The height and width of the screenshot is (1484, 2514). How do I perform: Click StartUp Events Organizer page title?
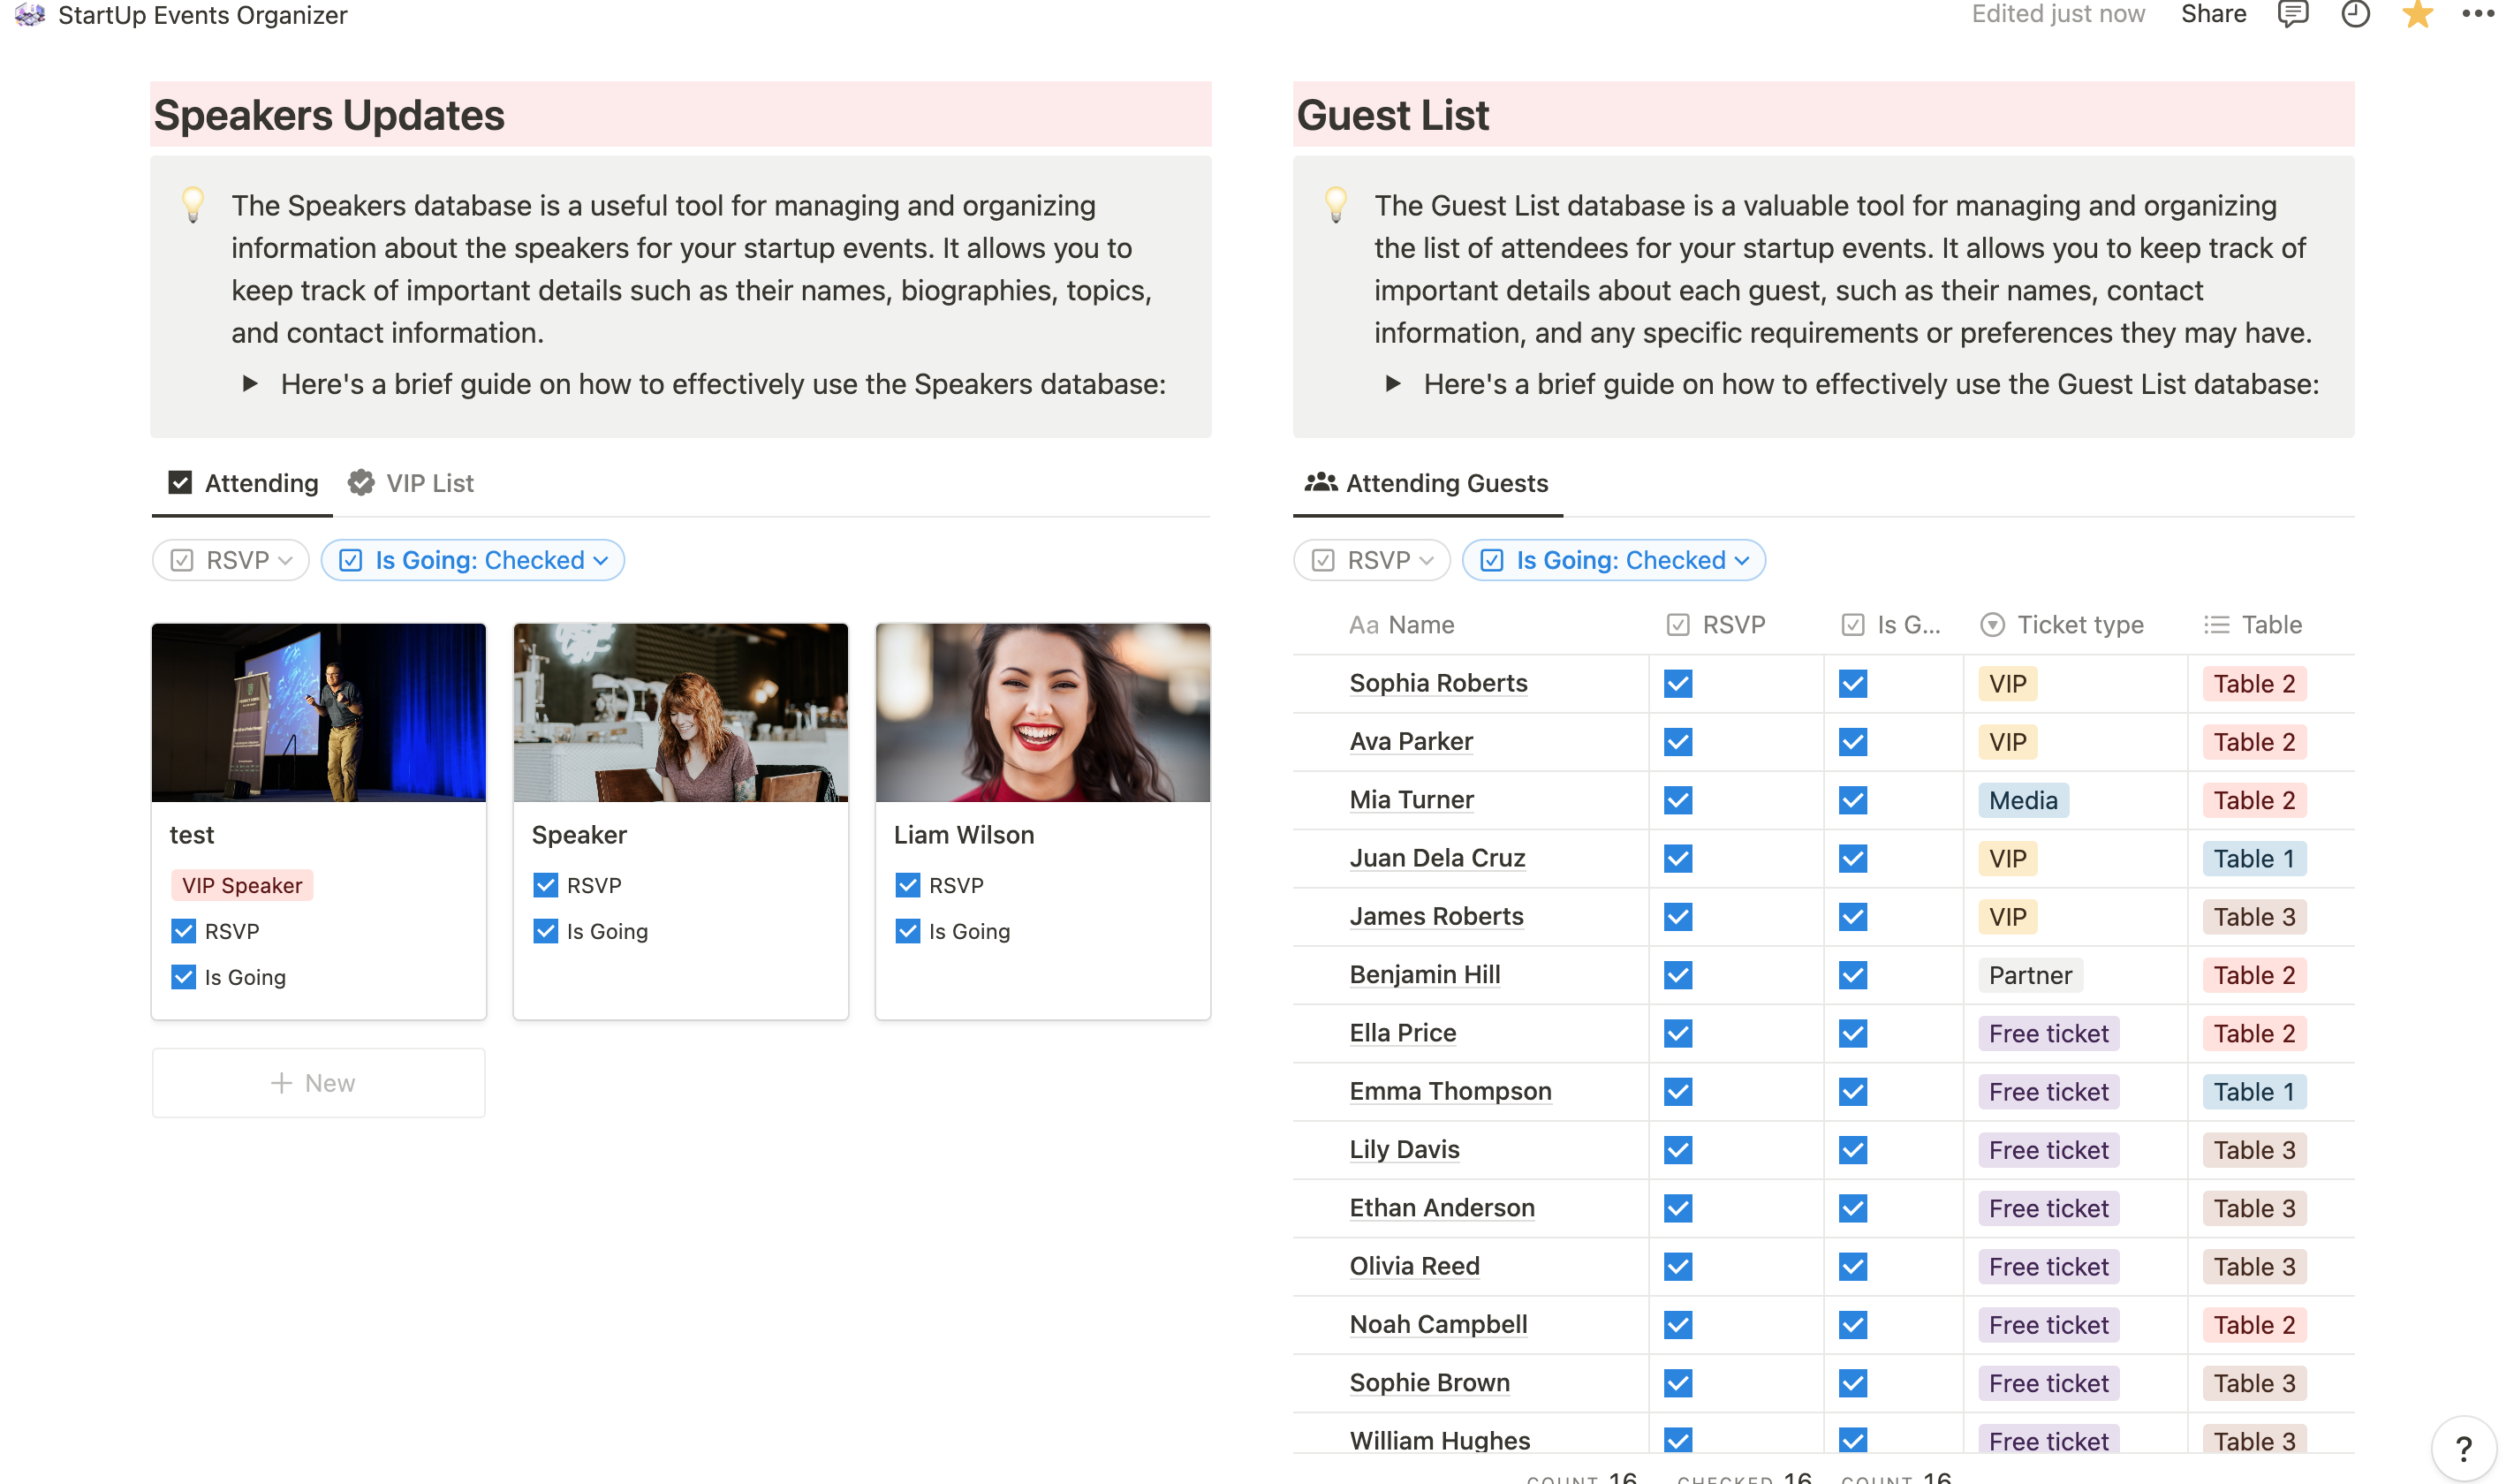(x=202, y=15)
